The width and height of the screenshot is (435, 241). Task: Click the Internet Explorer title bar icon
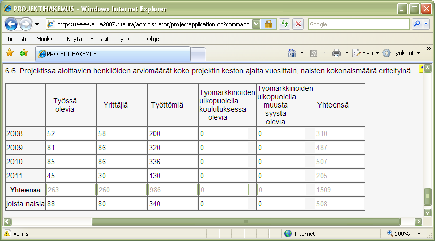(7, 9)
